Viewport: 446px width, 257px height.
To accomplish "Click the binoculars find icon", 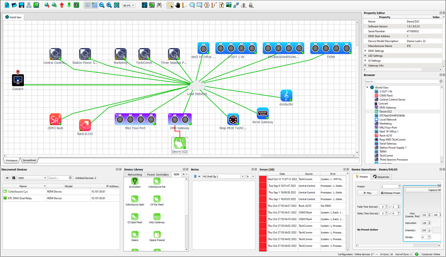I will [159, 5].
